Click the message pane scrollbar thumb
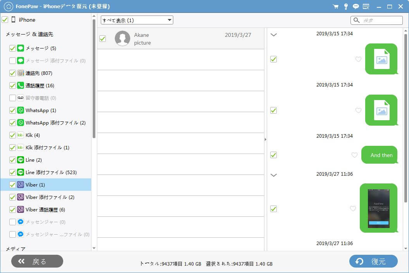Image resolution: width=409 pixels, height=273 pixels. click(x=406, y=118)
